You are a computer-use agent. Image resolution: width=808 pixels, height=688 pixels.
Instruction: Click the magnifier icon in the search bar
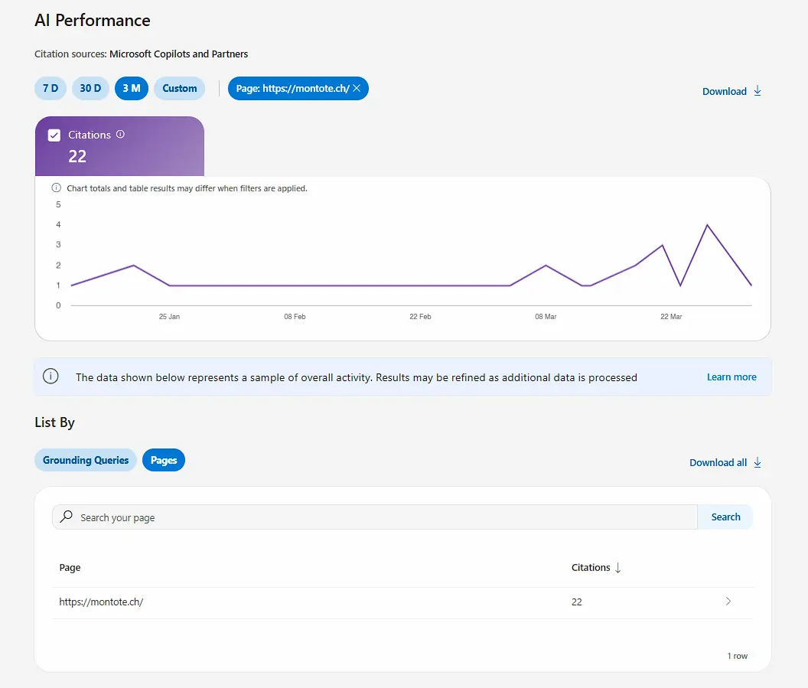tap(66, 517)
